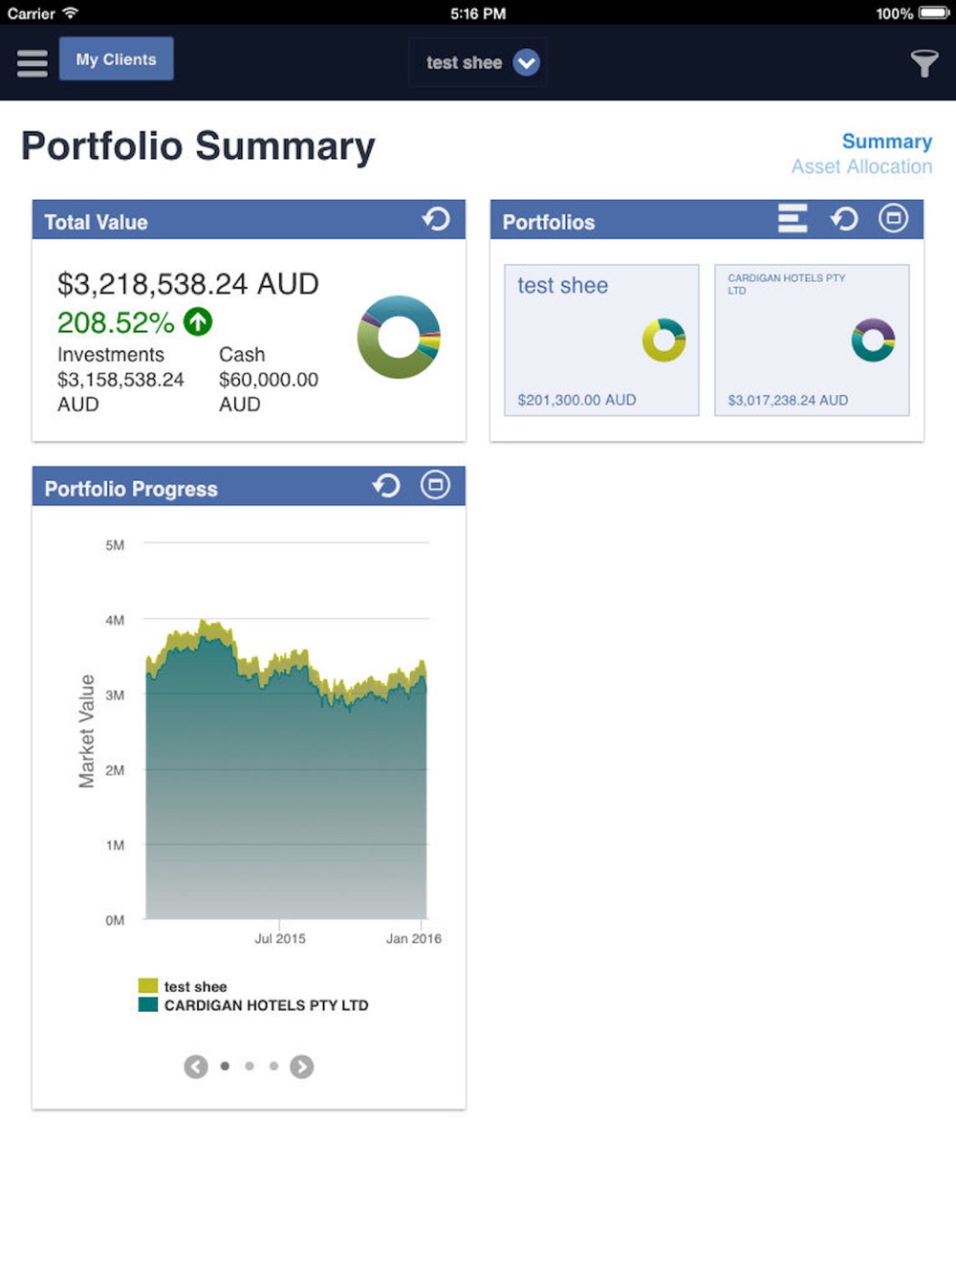Toggle CARDIGAN HOTELS PTY LTD legend series
This screenshot has height=1276, width=956.
click(254, 1005)
